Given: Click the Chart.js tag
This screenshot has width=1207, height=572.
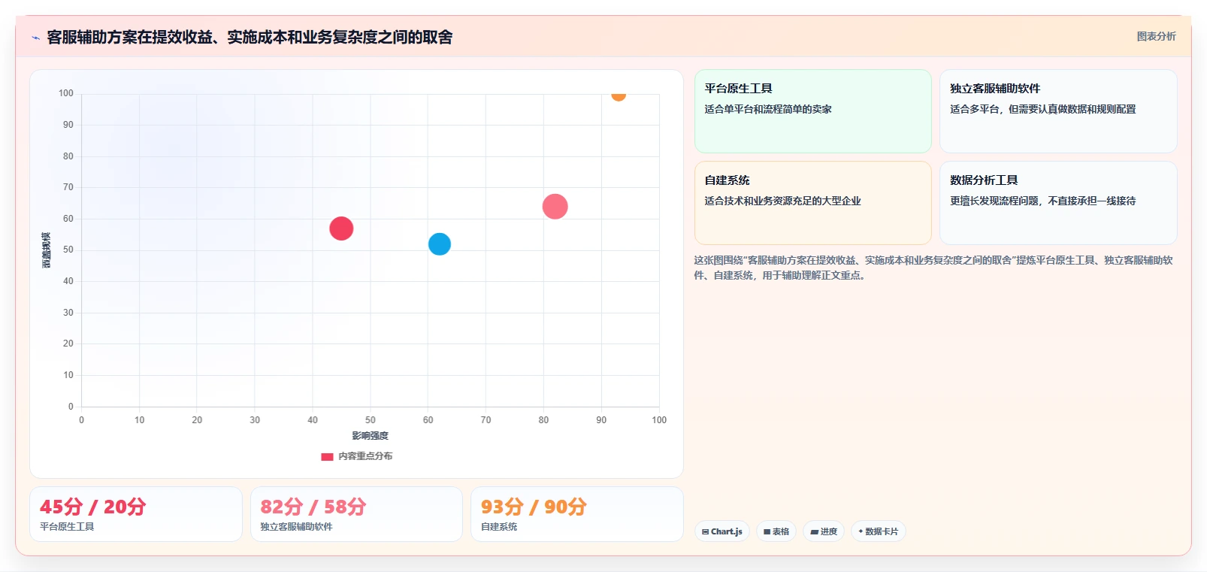Looking at the screenshot, I should pos(722,531).
